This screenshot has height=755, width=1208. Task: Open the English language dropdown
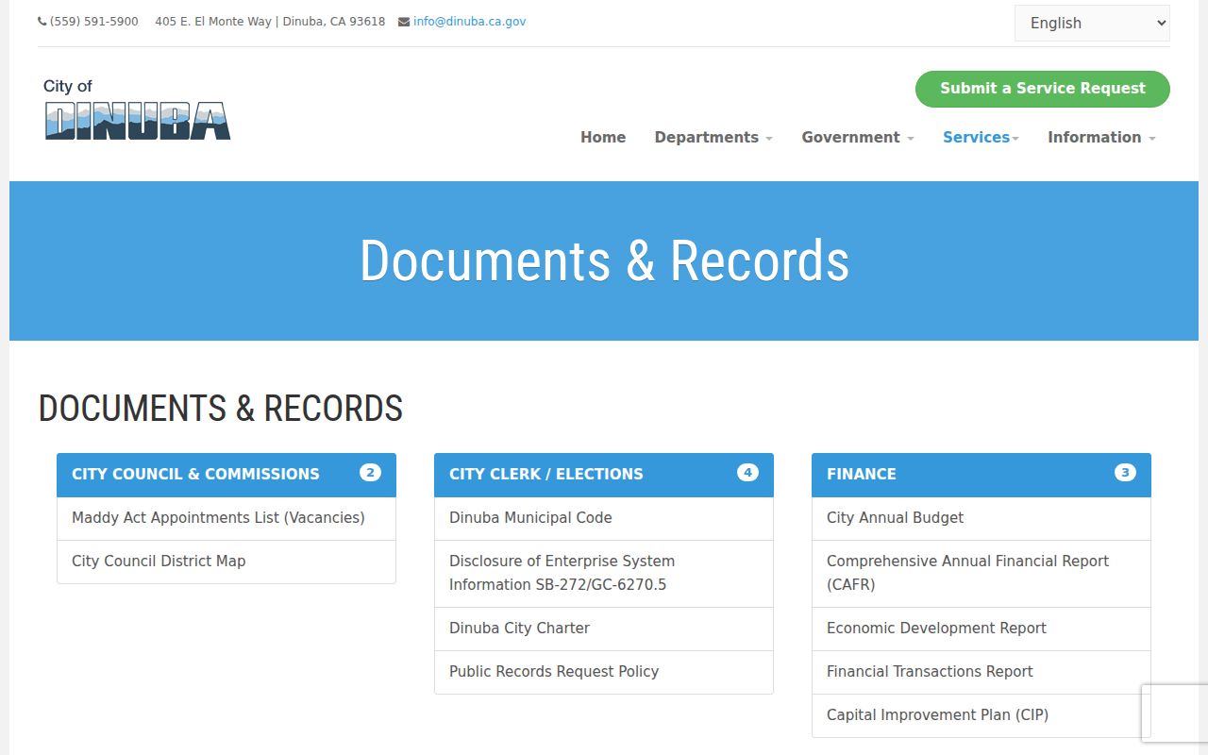pos(1092,24)
